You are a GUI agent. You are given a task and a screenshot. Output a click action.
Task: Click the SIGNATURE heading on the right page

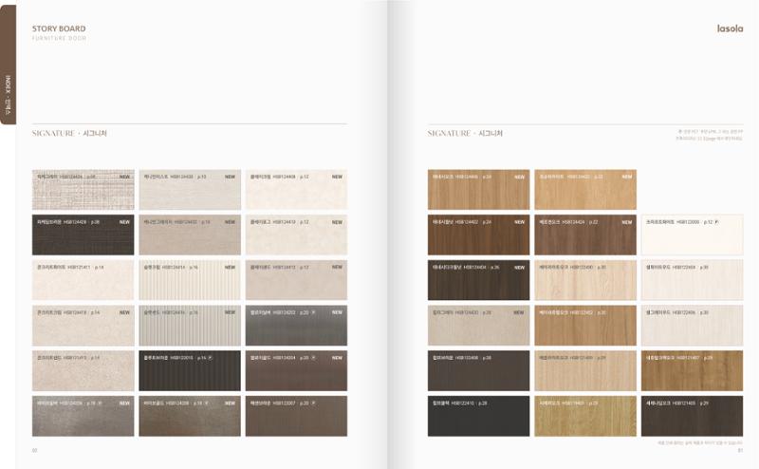(x=465, y=133)
